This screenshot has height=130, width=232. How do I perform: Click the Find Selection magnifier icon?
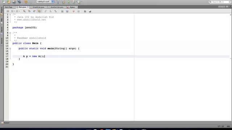point(24,11)
